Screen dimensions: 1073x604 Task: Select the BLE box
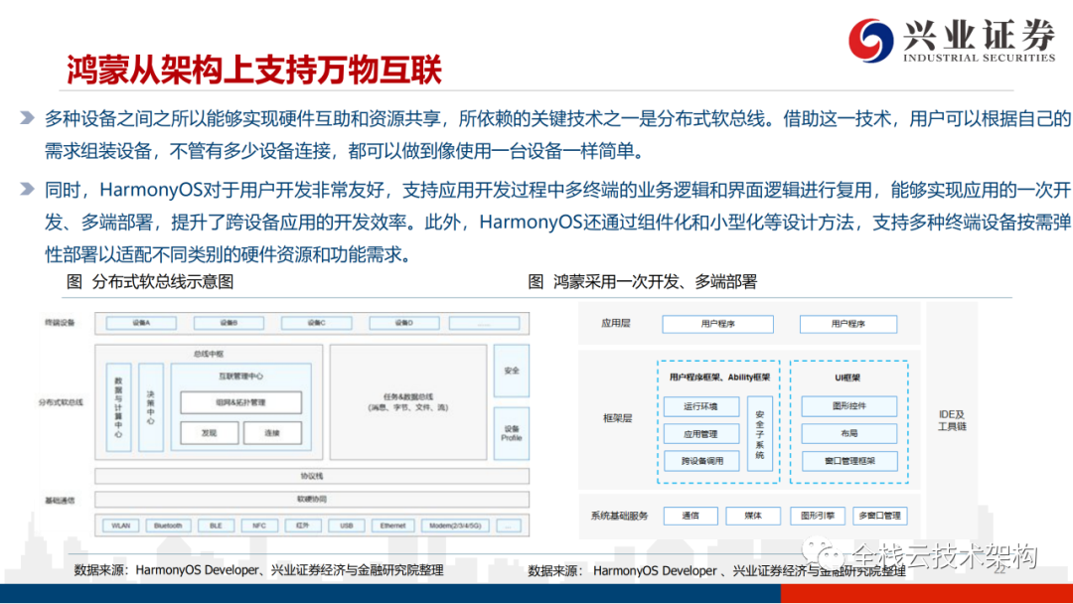coord(216,526)
